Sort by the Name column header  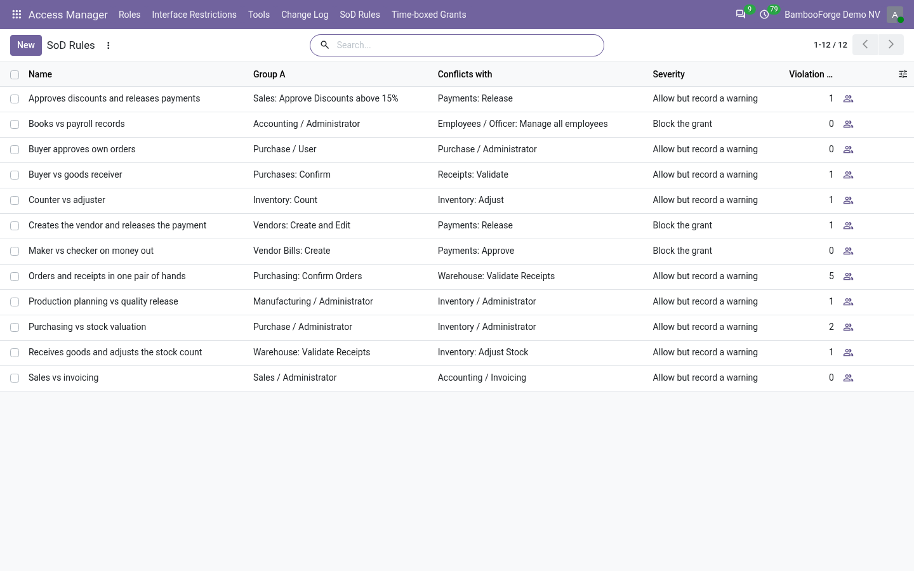pos(40,74)
